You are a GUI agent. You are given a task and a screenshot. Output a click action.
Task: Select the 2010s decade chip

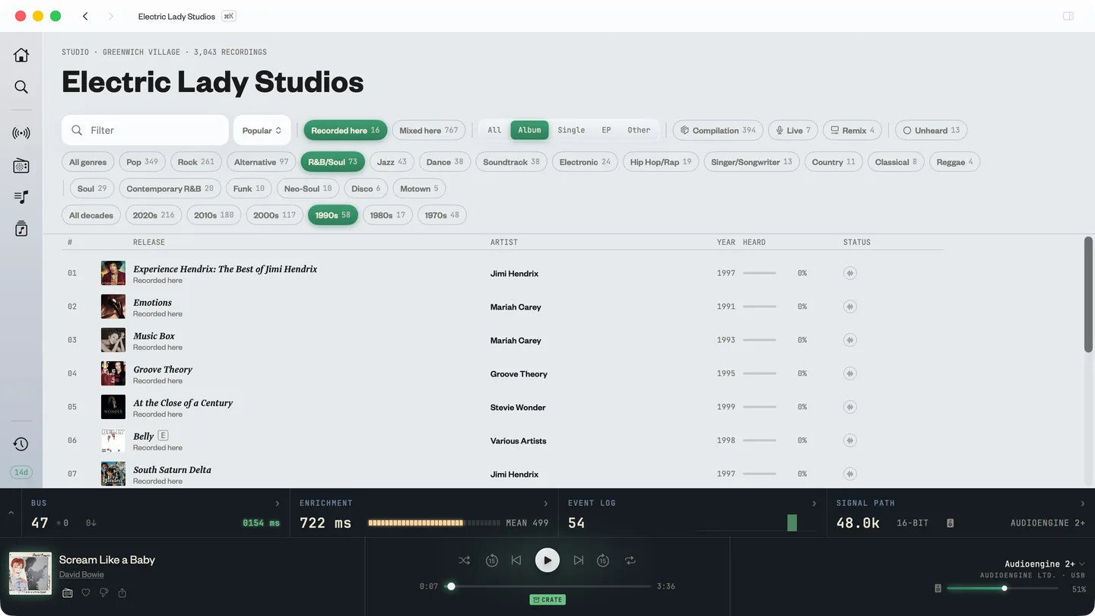pos(214,215)
